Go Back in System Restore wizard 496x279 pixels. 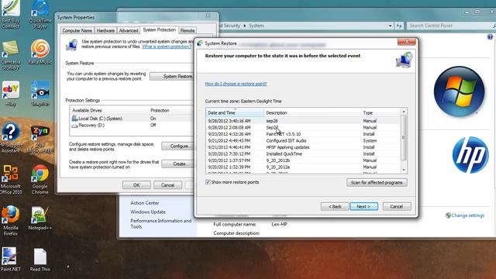[335, 206]
